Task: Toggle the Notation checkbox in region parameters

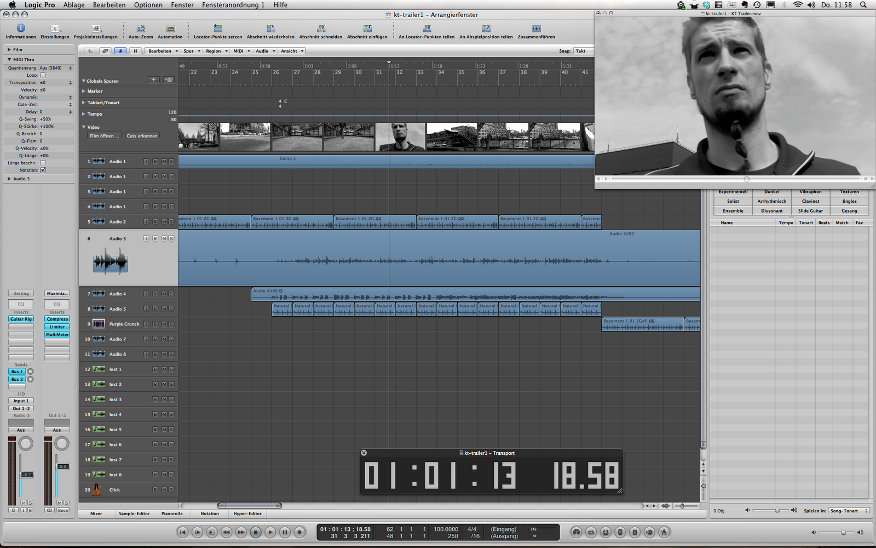Action: [x=43, y=170]
